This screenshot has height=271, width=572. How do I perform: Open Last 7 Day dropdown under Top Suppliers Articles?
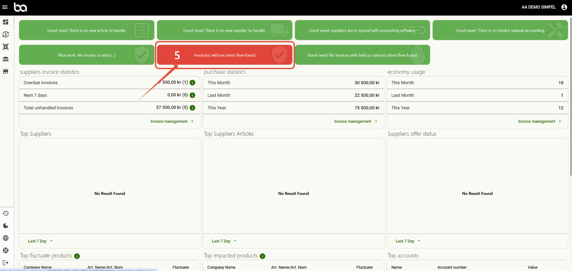click(x=224, y=241)
